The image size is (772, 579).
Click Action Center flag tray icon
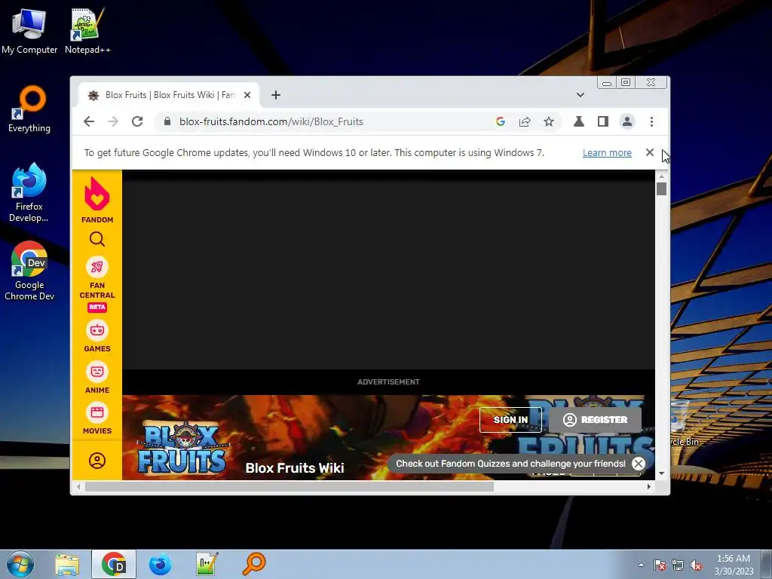(x=660, y=565)
